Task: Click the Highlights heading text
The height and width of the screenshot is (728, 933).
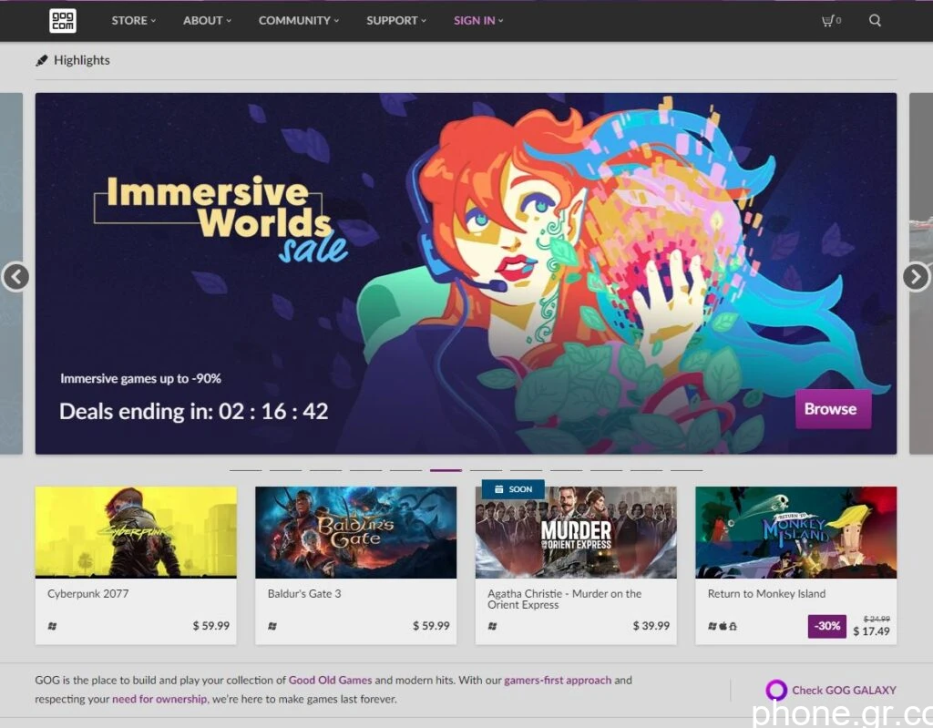Action: [x=81, y=60]
